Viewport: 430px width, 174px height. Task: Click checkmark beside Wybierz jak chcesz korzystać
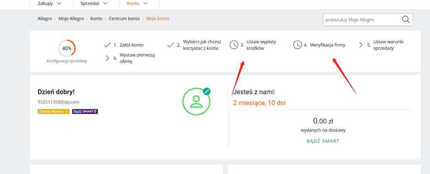coord(171,45)
